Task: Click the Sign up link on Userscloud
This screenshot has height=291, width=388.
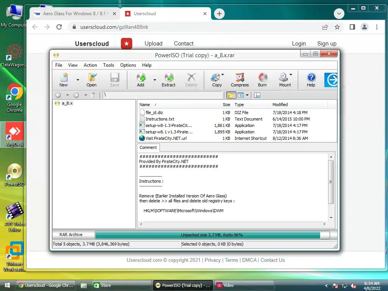Action: point(327,44)
